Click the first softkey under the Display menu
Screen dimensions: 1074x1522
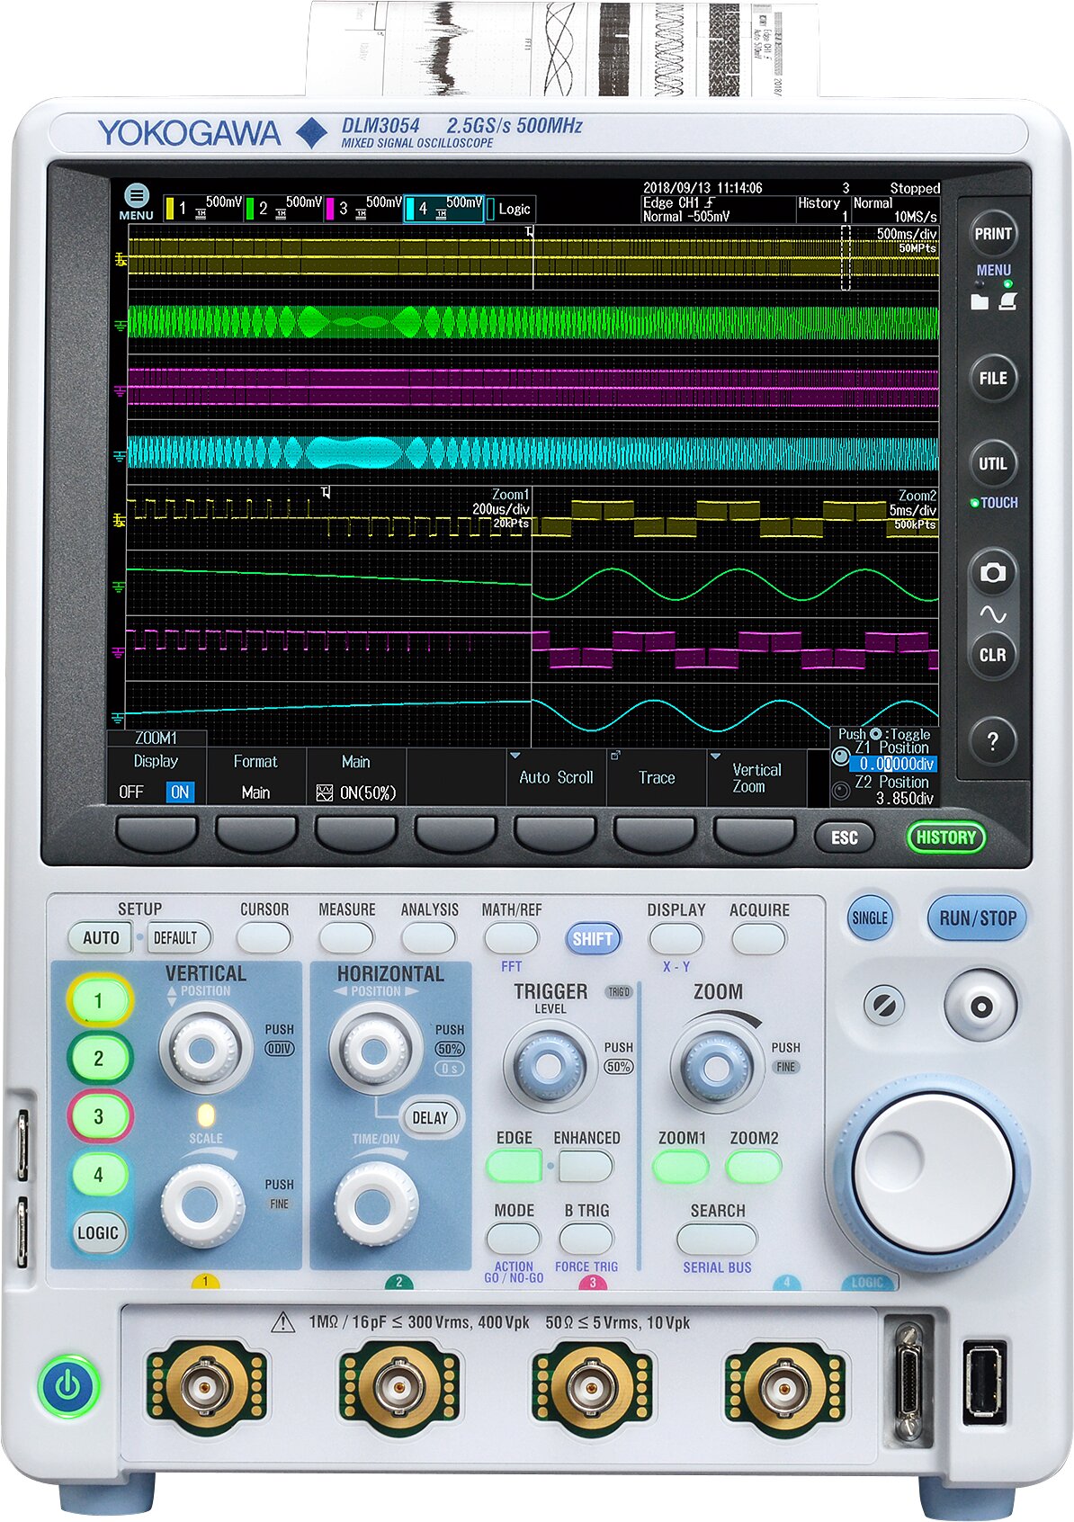coord(157,833)
